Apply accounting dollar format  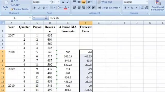coord(125,8)
